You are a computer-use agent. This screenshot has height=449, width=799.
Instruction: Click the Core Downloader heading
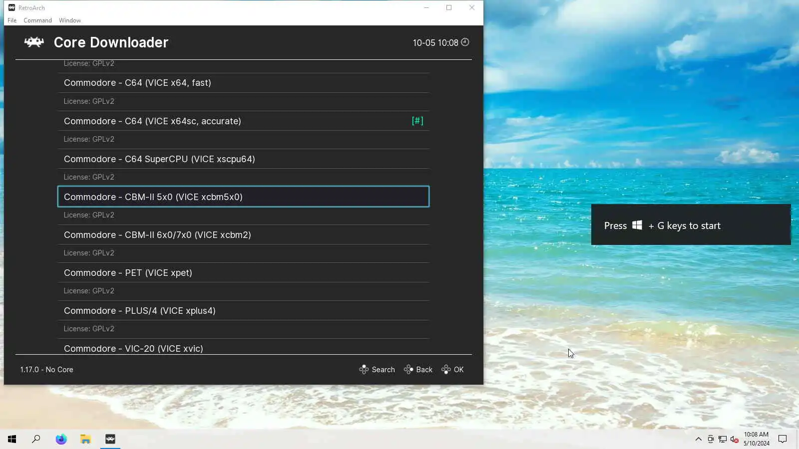(111, 42)
